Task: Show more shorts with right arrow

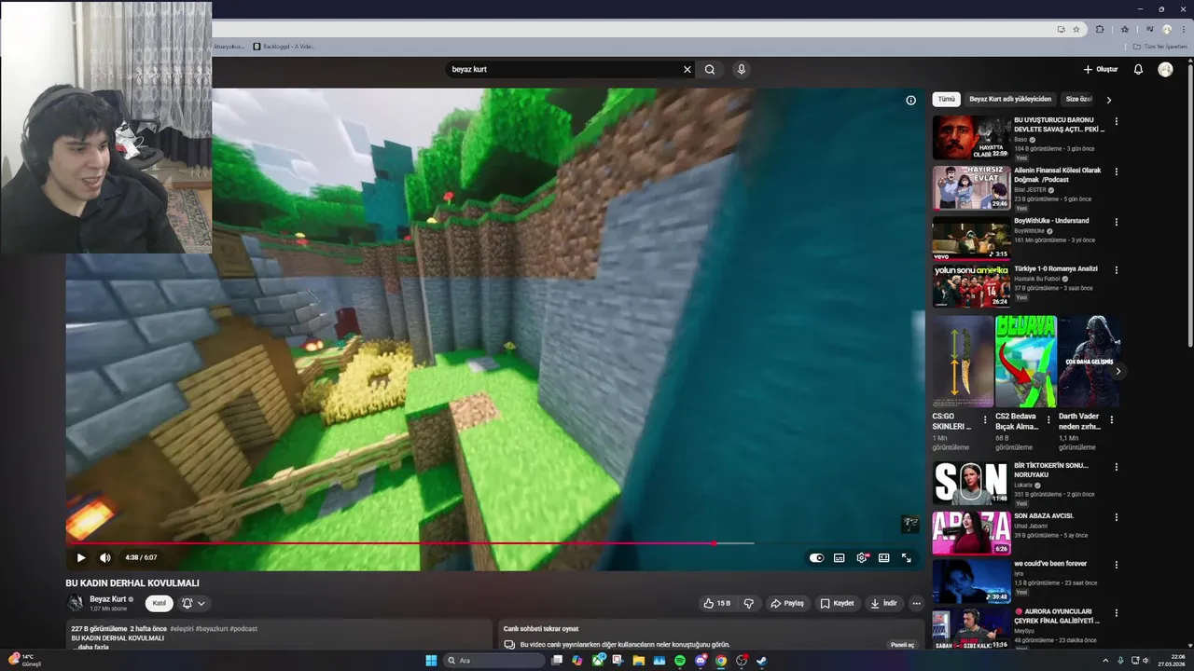Action: coord(1118,371)
